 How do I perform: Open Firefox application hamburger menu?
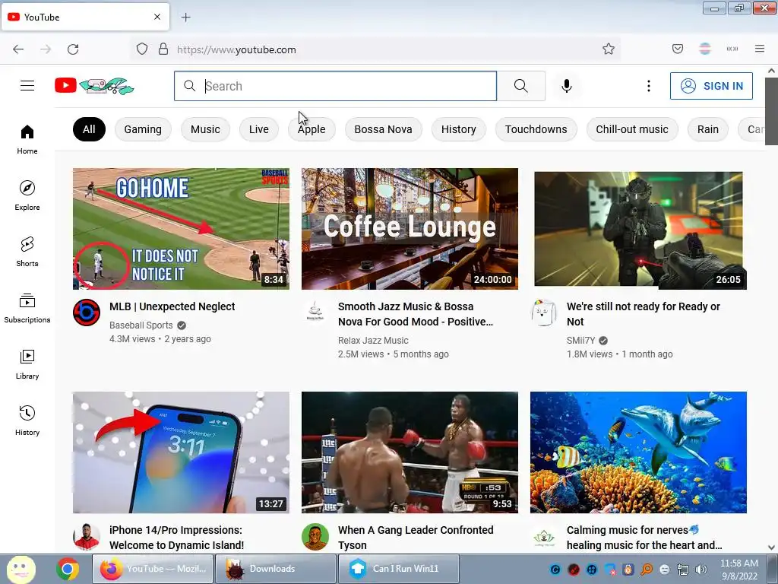coord(760,49)
